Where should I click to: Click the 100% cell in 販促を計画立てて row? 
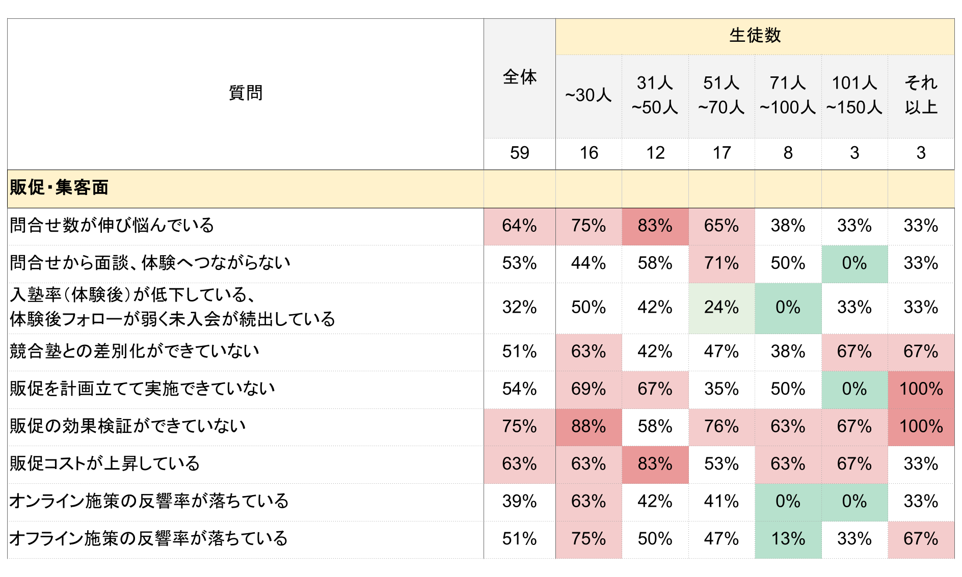pyautogui.click(x=921, y=389)
